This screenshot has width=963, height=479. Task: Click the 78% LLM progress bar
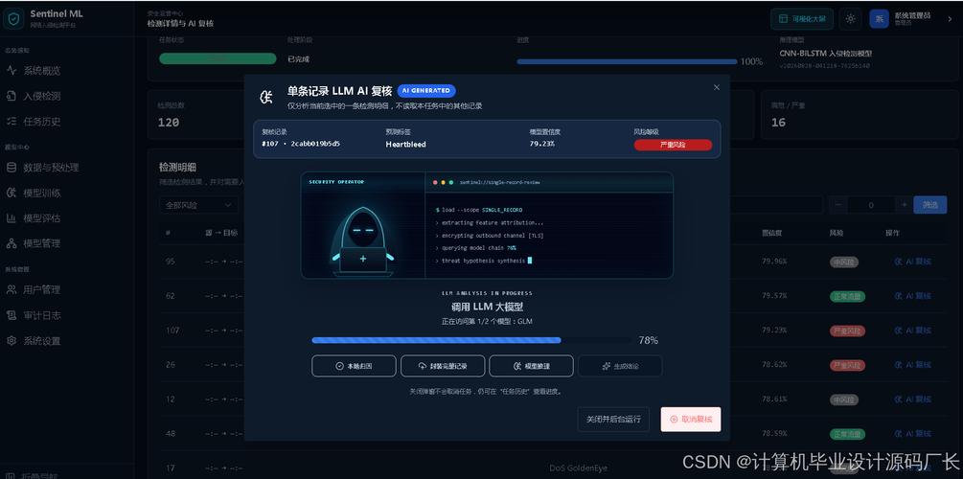471,339
